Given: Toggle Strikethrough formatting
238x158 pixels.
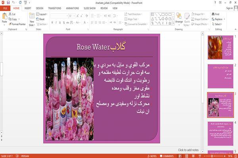Looking at the screenshot, I should (67, 23).
